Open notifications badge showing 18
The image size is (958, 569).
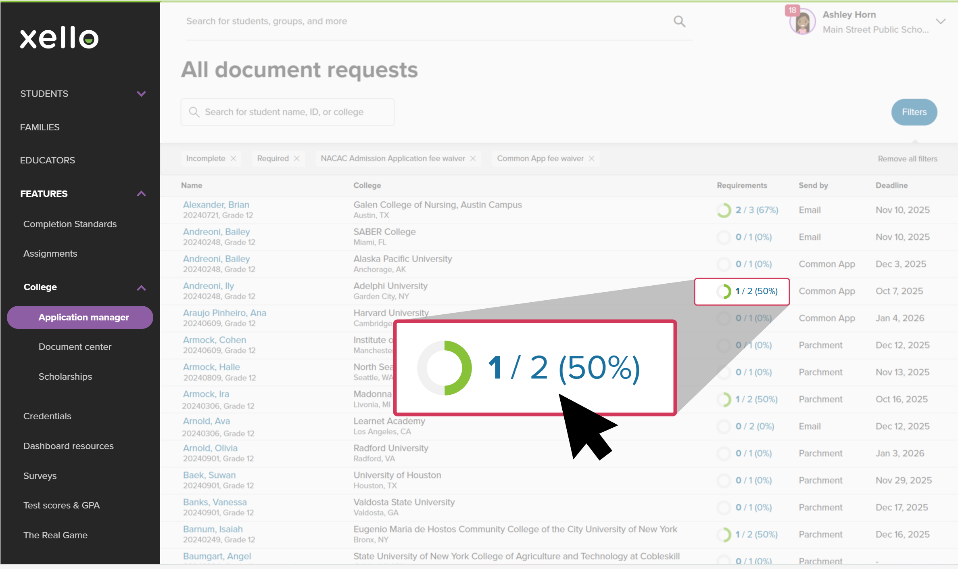click(x=792, y=10)
